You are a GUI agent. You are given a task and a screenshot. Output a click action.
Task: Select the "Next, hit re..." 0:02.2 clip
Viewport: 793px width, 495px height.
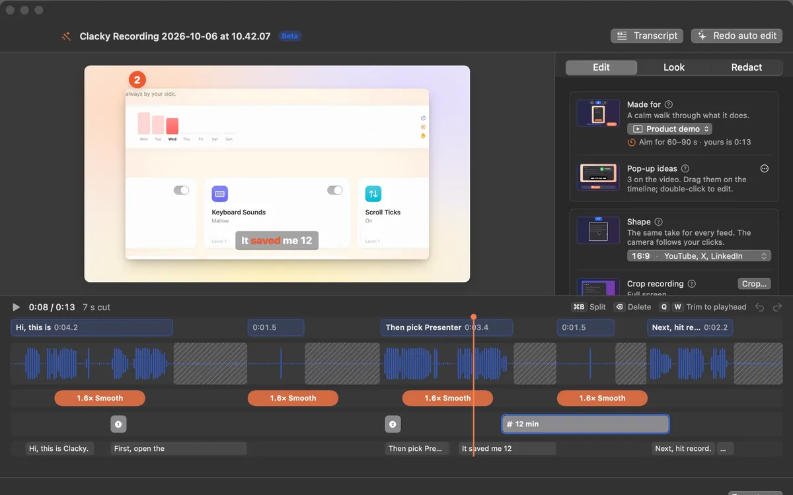(690, 327)
